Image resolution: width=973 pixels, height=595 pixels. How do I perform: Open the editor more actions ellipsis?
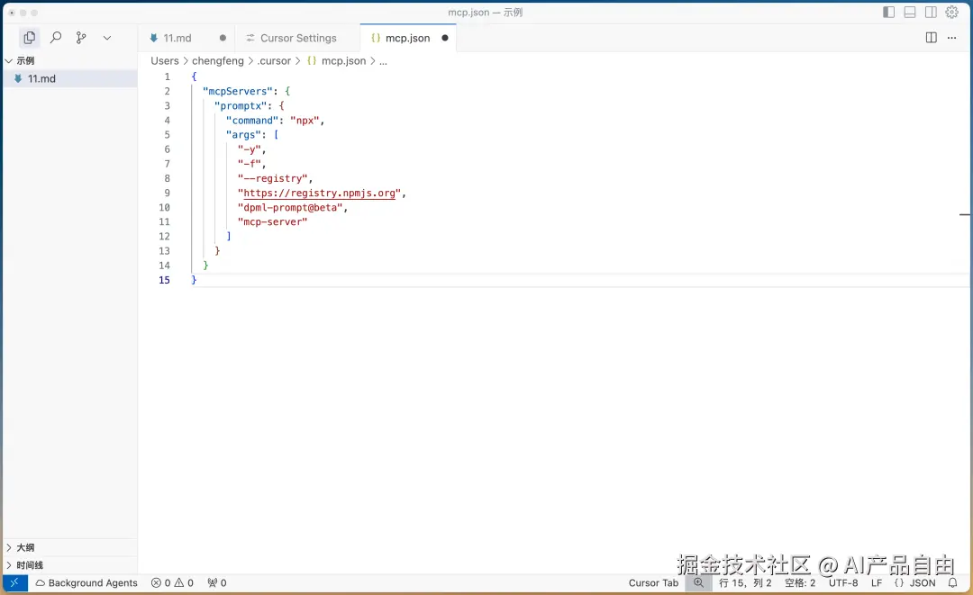(952, 38)
